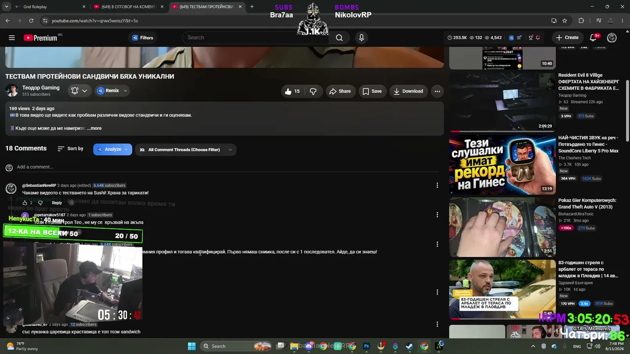
Task: Open options for the sandwich comment
Action: coord(437,324)
